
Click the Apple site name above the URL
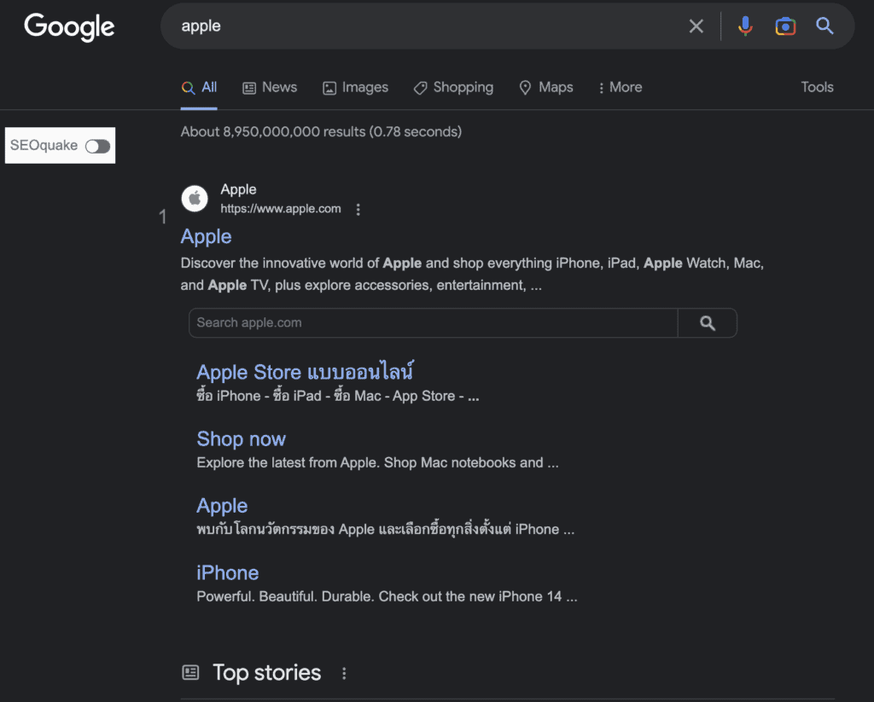pyautogui.click(x=238, y=189)
